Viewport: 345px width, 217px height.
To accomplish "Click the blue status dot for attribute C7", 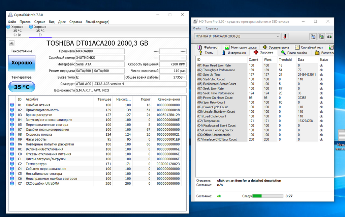I will (12, 184).
